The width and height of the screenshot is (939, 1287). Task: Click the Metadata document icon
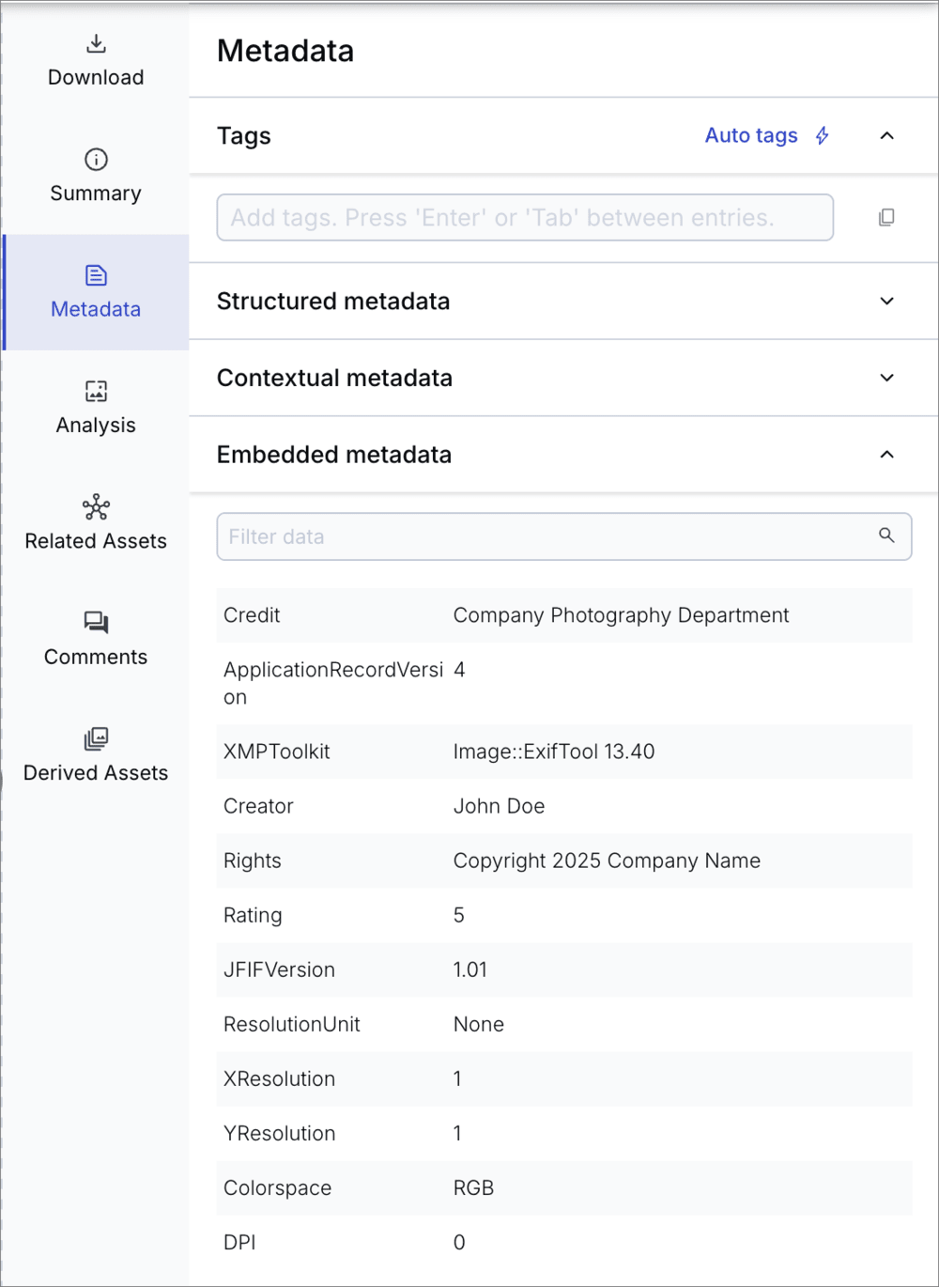[x=95, y=274]
